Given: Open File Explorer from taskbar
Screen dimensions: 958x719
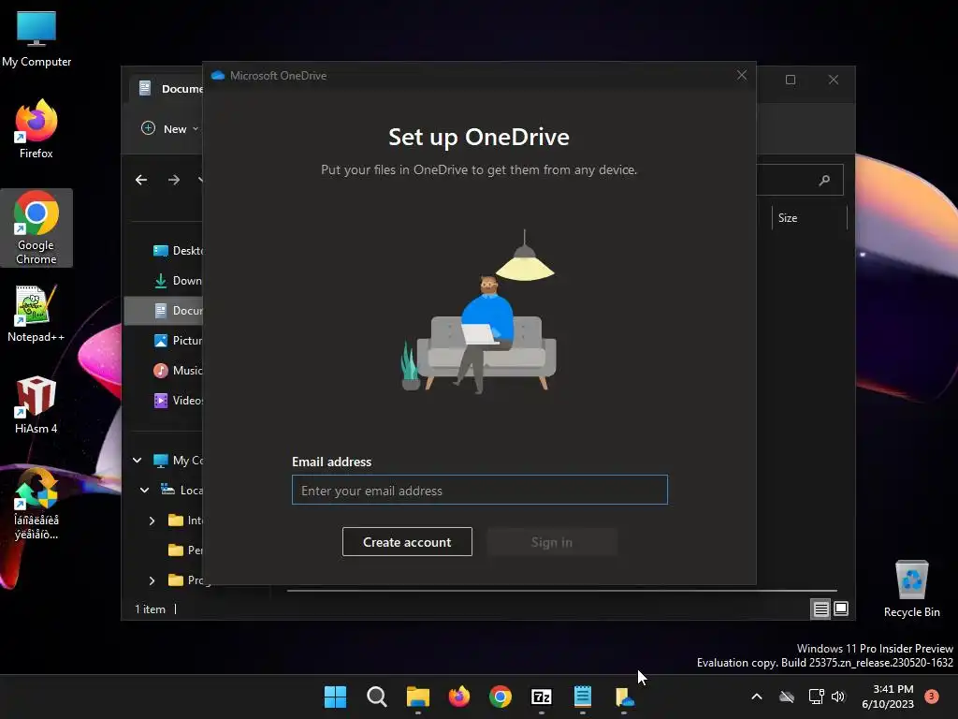Looking at the screenshot, I should [x=418, y=697].
